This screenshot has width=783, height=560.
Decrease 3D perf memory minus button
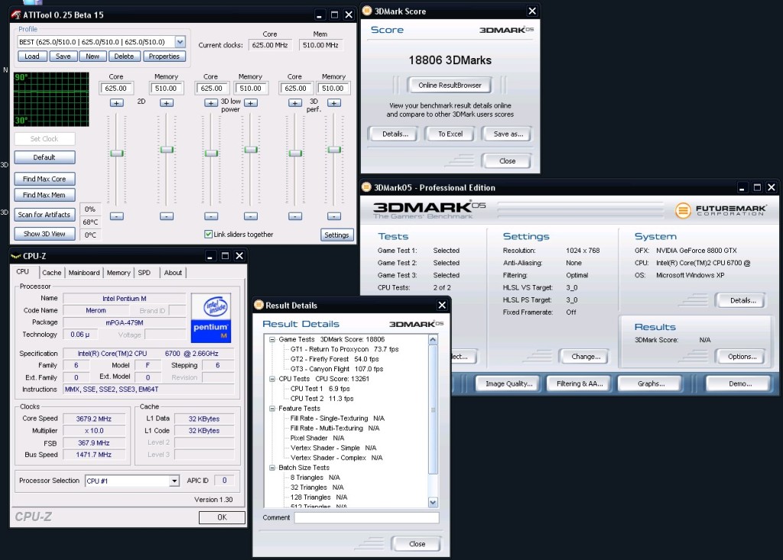(334, 216)
